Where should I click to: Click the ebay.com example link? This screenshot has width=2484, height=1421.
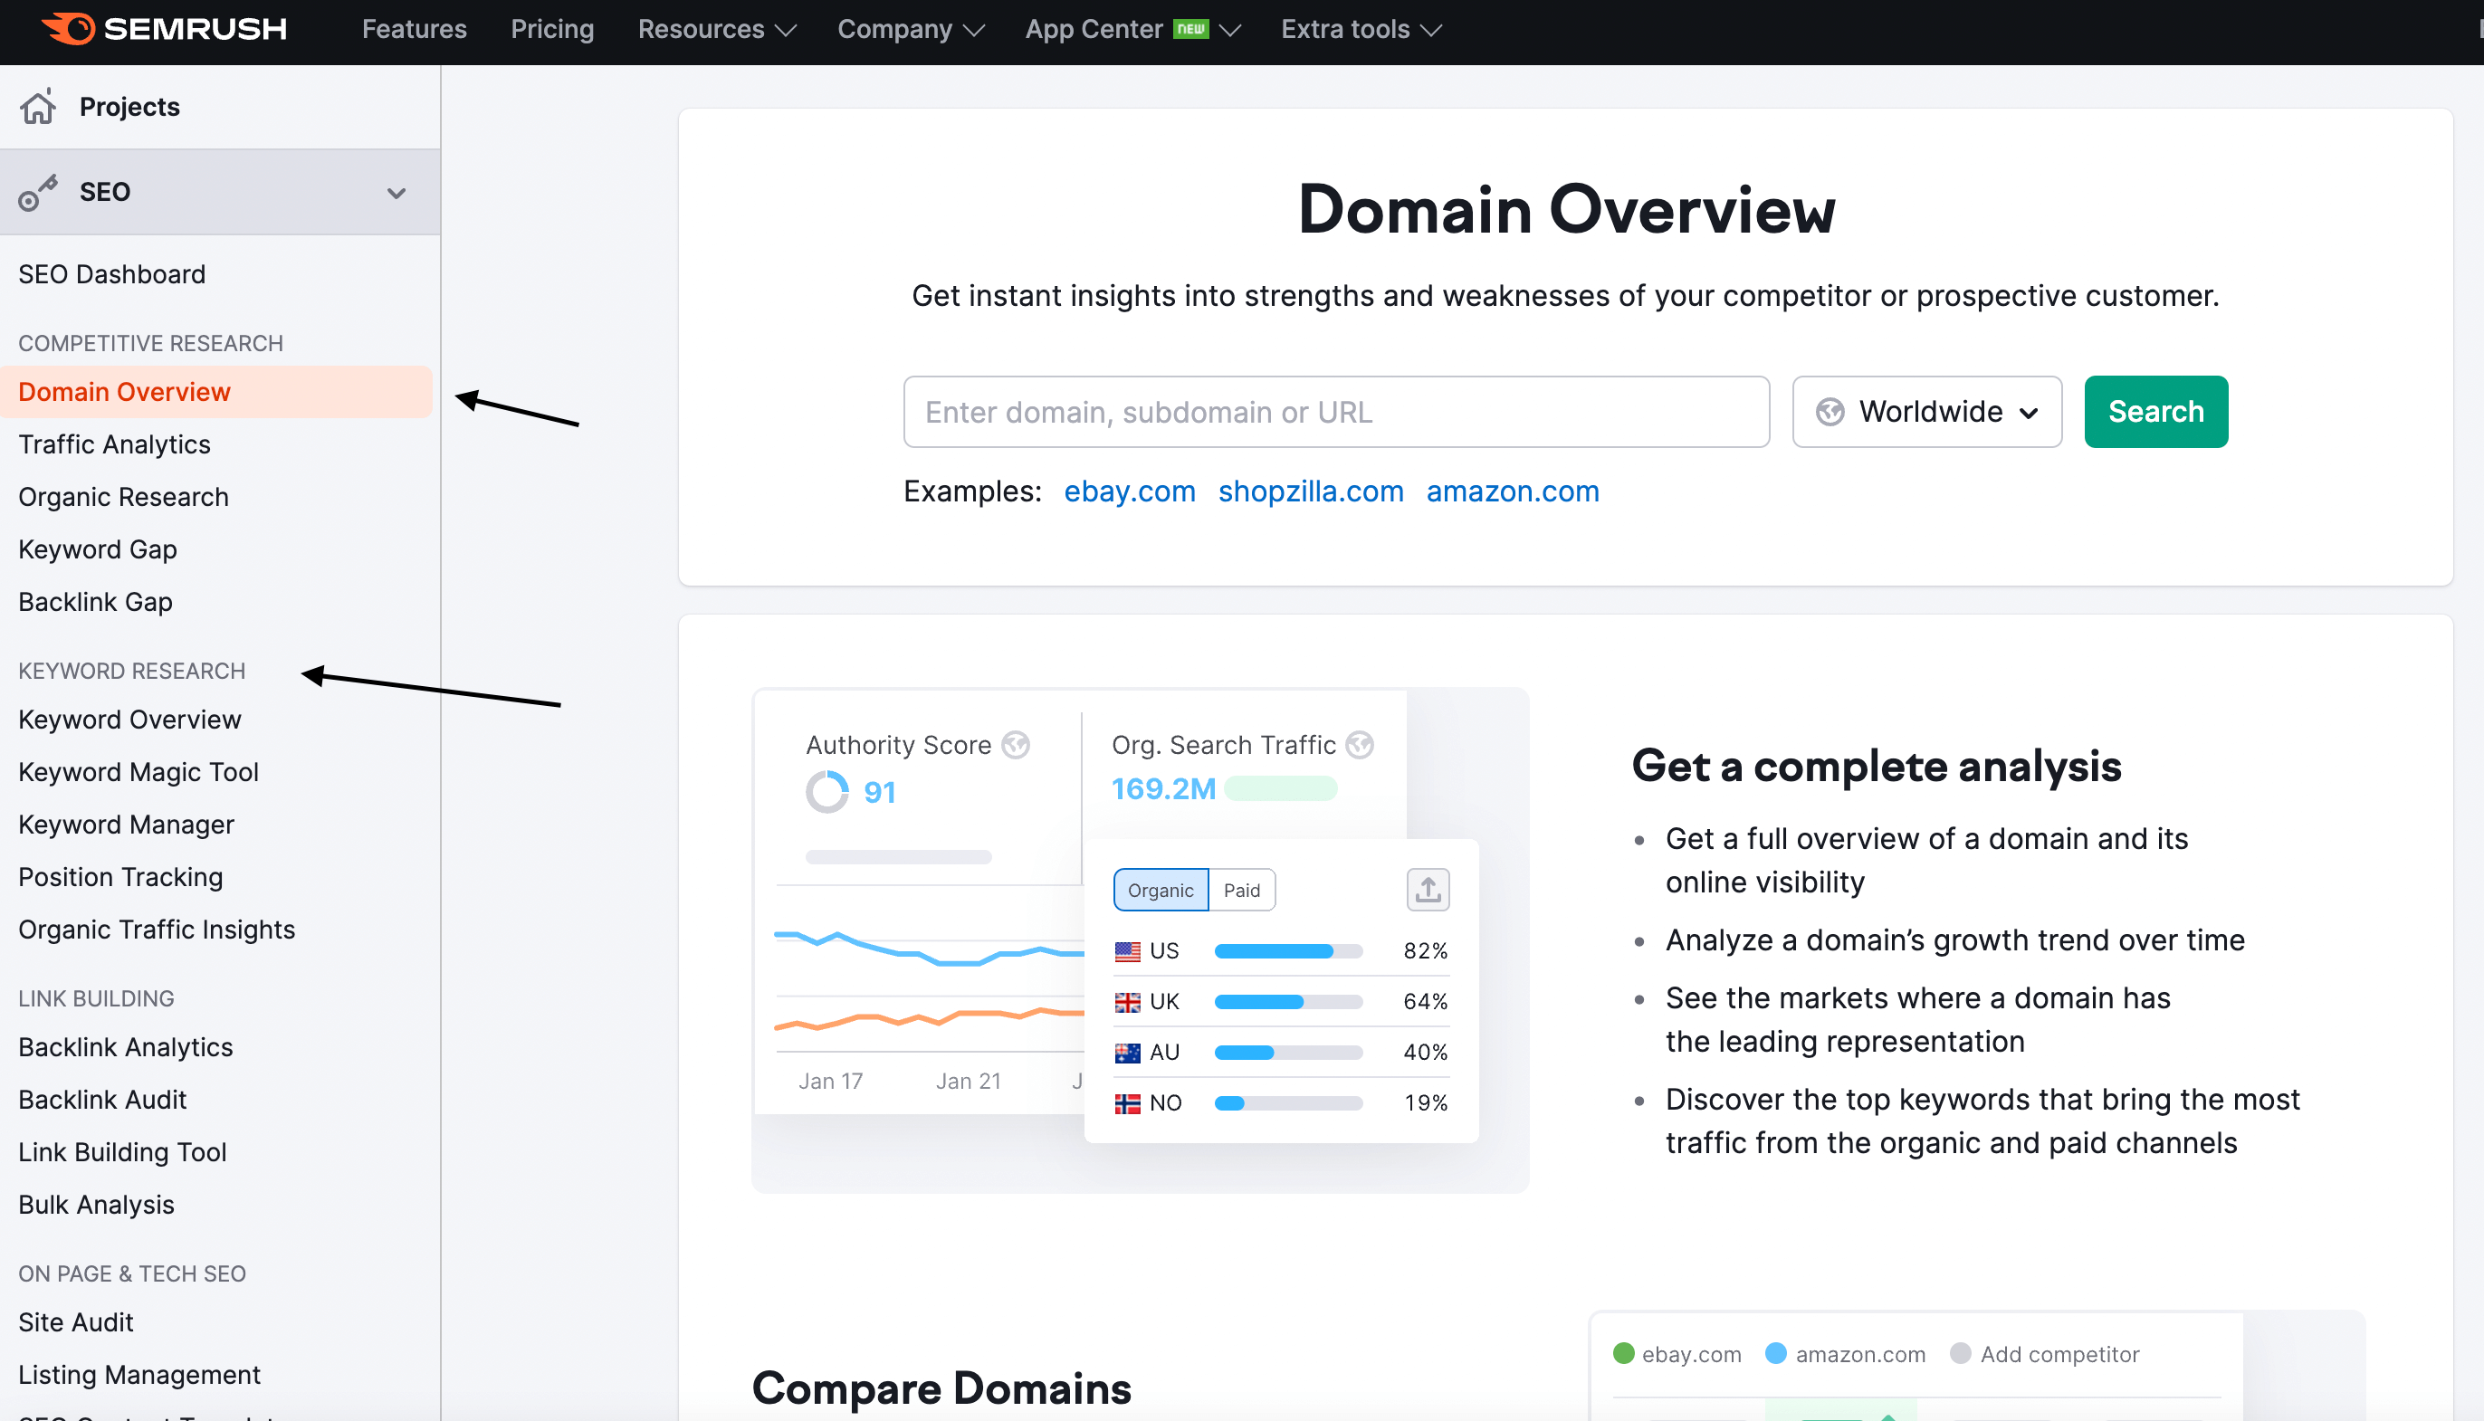pyautogui.click(x=1129, y=491)
